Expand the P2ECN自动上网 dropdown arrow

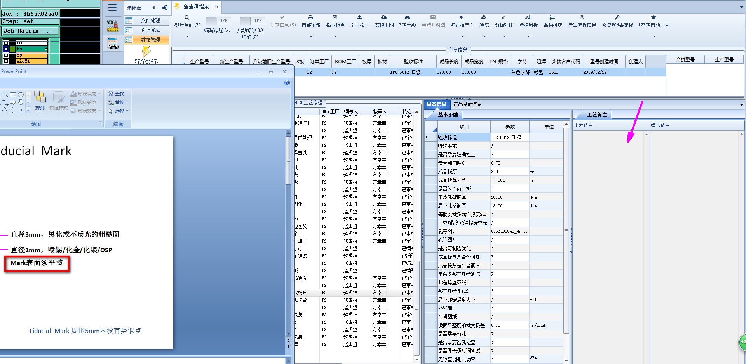pyautogui.click(x=654, y=37)
